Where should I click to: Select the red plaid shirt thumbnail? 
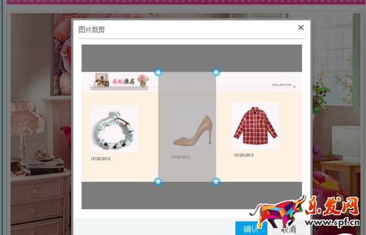click(x=256, y=126)
